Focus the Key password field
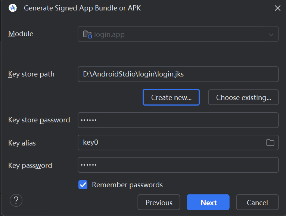286x216 pixels. (178, 165)
